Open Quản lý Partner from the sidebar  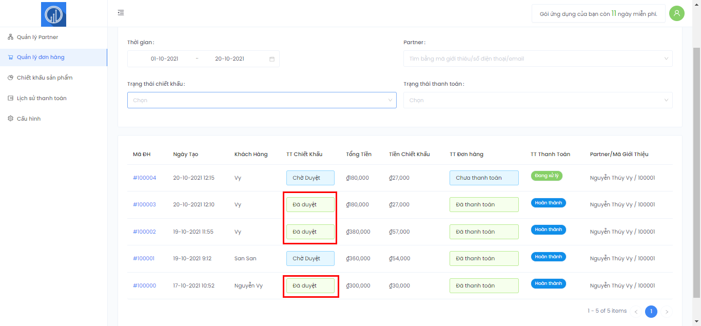(x=37, y=37)
